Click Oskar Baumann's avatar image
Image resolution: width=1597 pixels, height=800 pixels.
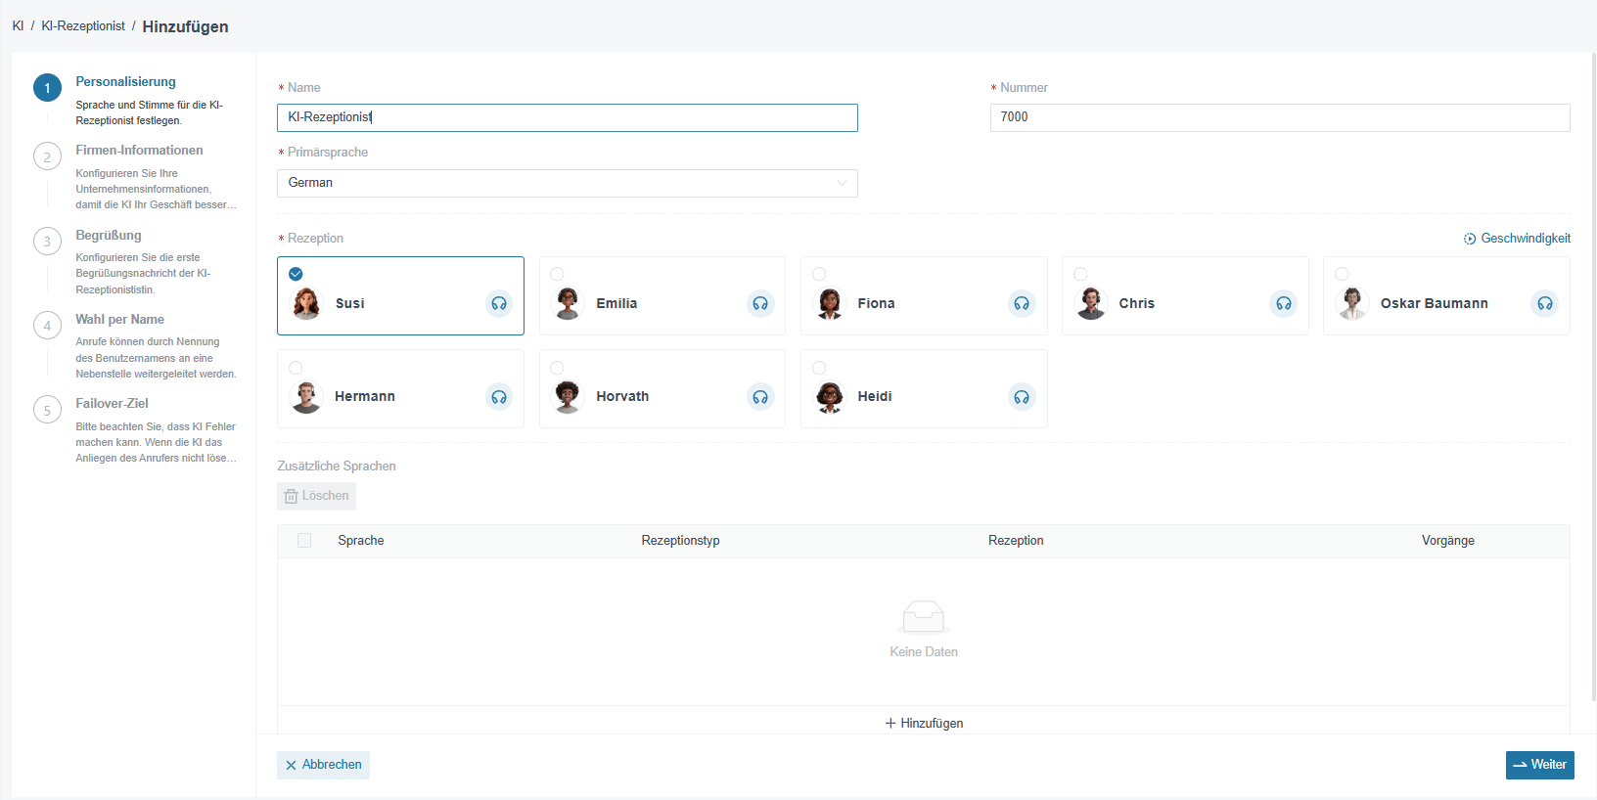pyautogui.click(x=1352, y=303)
